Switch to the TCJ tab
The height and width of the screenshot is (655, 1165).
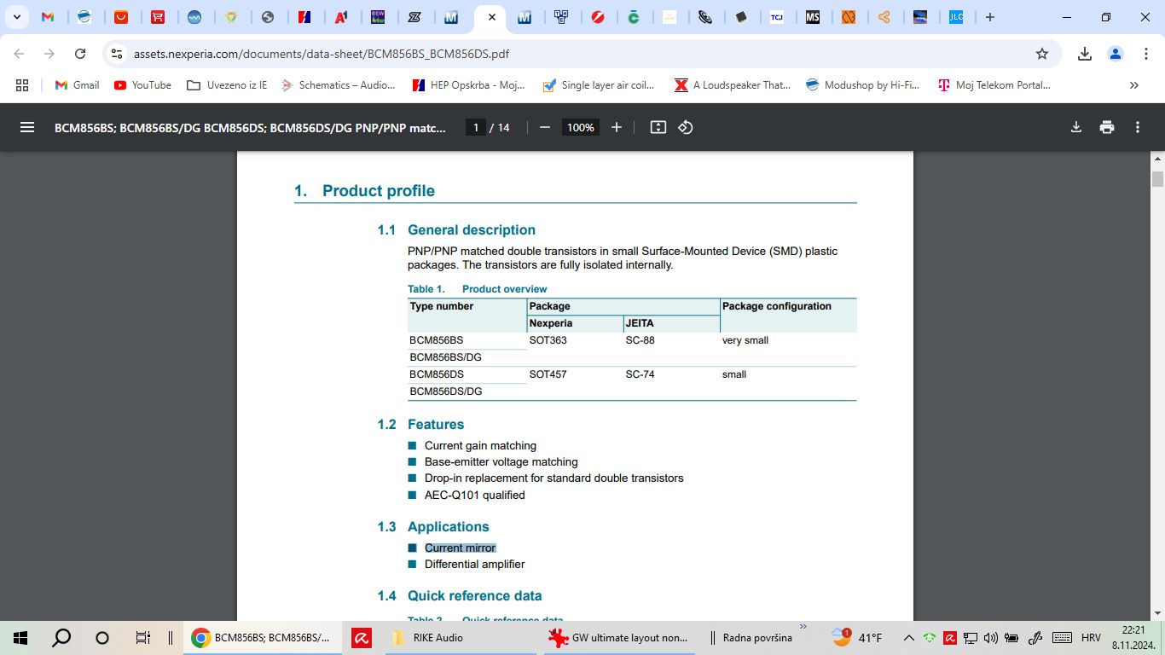tap(777, 17)
